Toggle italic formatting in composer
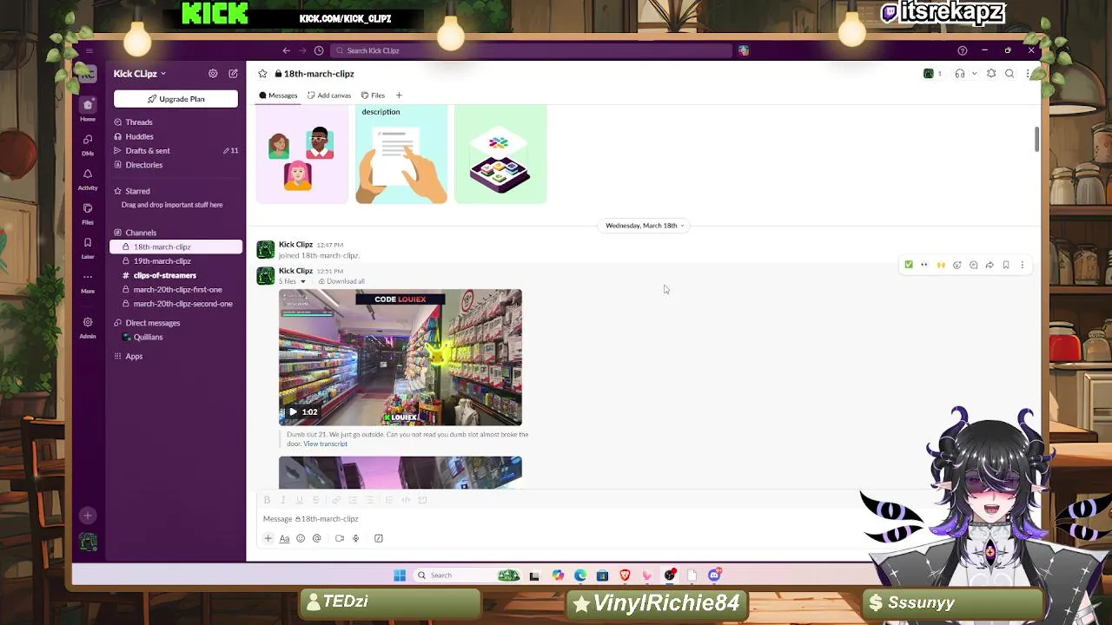The image size is (1112, 625). (x=283, y=500)
